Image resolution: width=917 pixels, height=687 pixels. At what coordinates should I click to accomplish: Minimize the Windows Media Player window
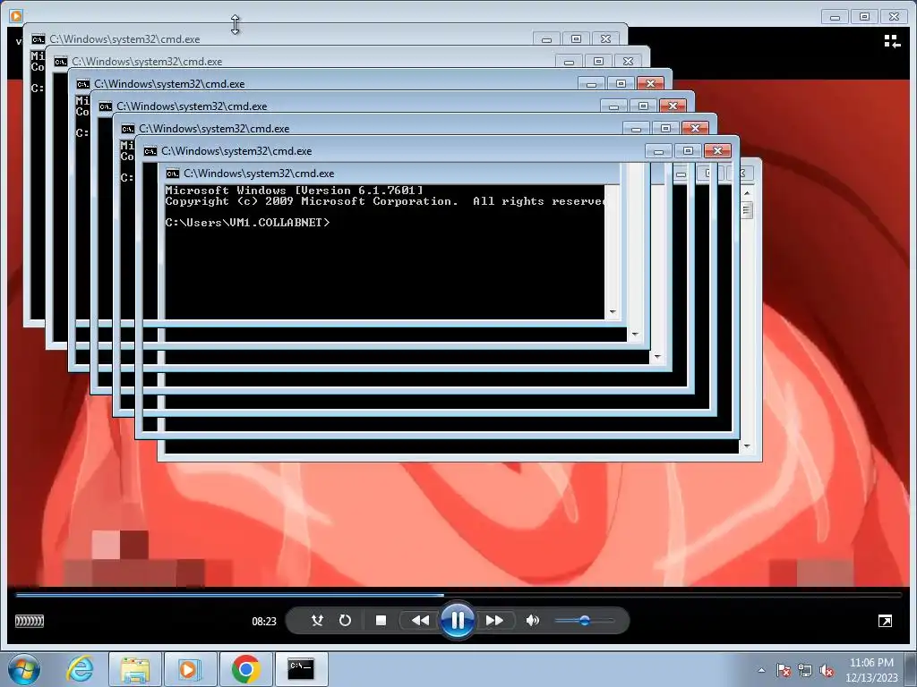(x=835, y=17)
